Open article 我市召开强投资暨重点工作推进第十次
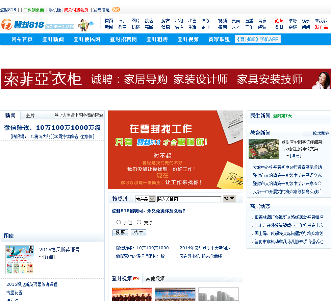This screenshot has width=331, height=301. [289, 225]
